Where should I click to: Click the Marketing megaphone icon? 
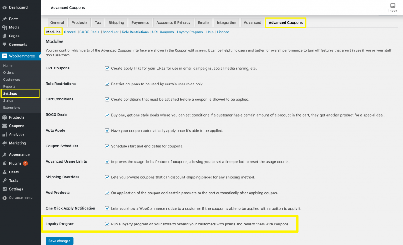[5, 143]
